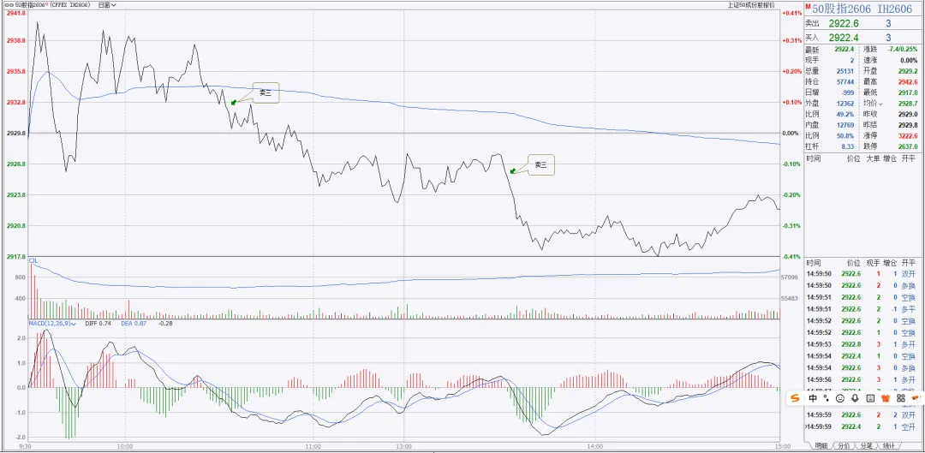Screen dimensions: 925x453
Task: Click the 内盘 value 12769
Action: coord(846,125)
